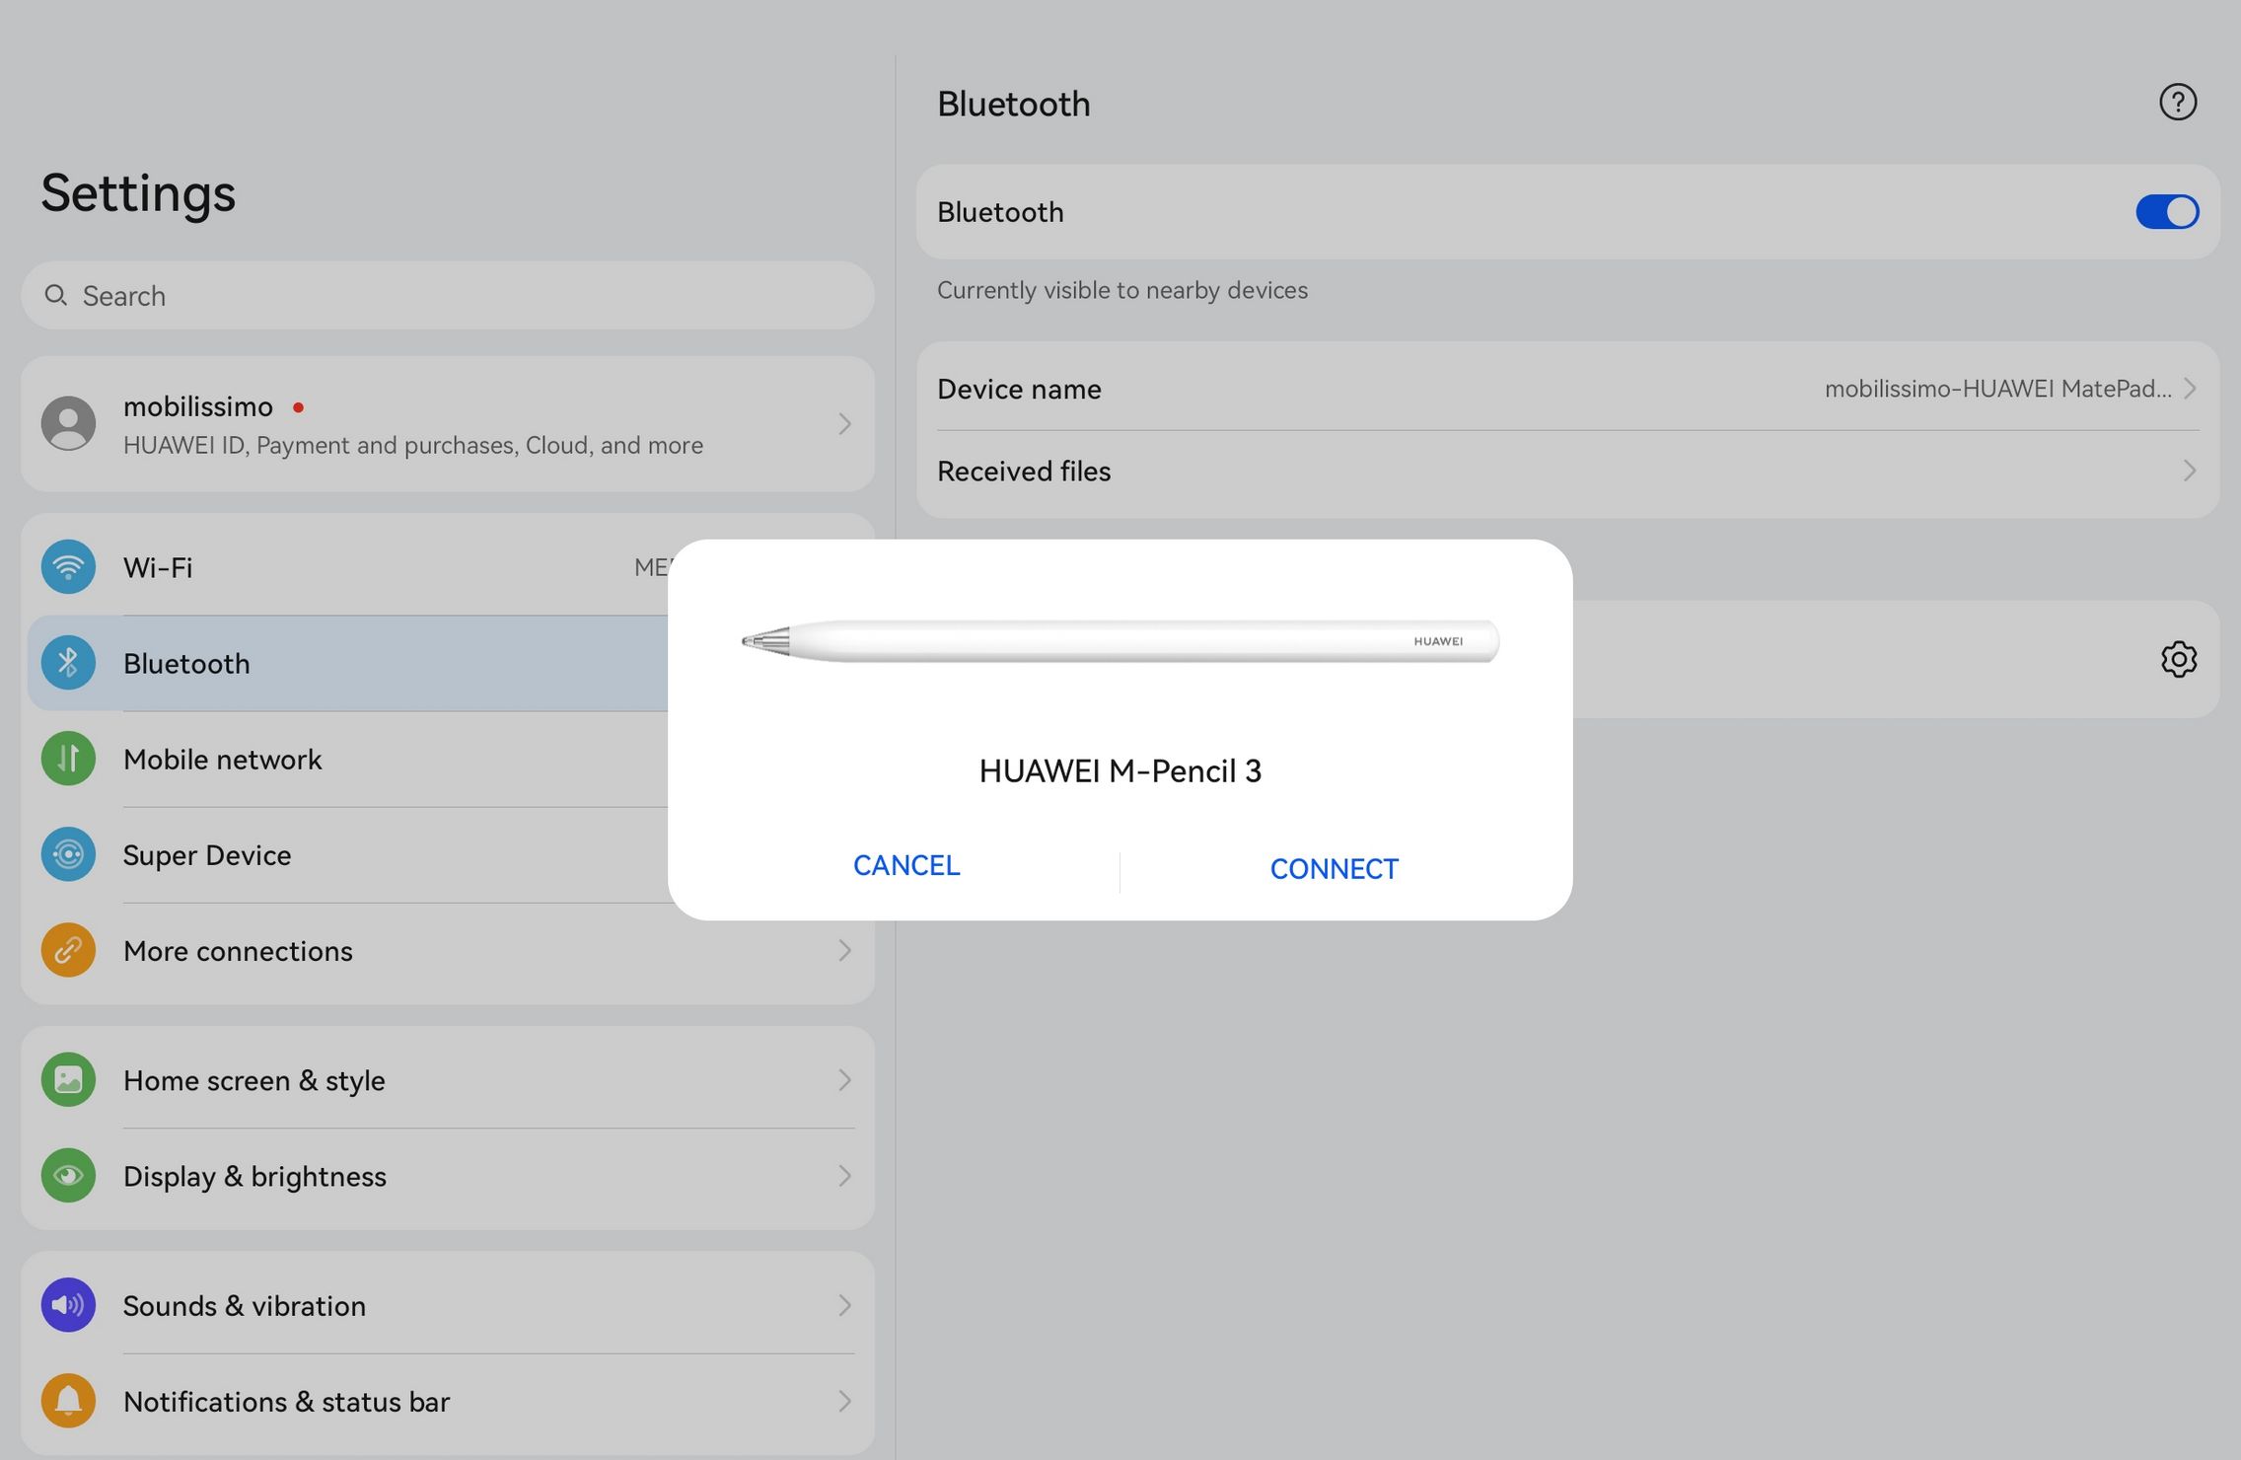This screenshot has height=1460, width=2241.
Task: Click the red notification dot beside mobilissimo
Action: [298, 406]
